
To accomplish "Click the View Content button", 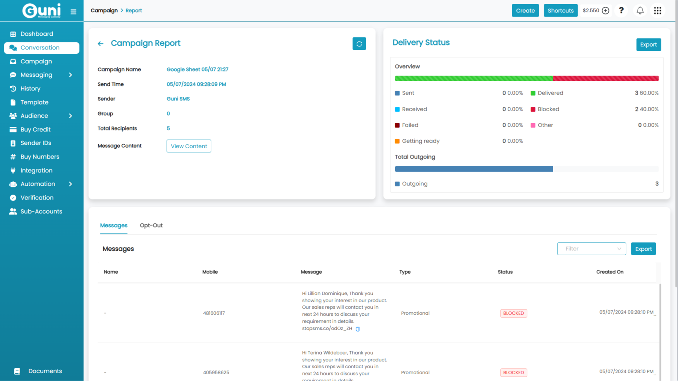I will (x=188, y=146).
